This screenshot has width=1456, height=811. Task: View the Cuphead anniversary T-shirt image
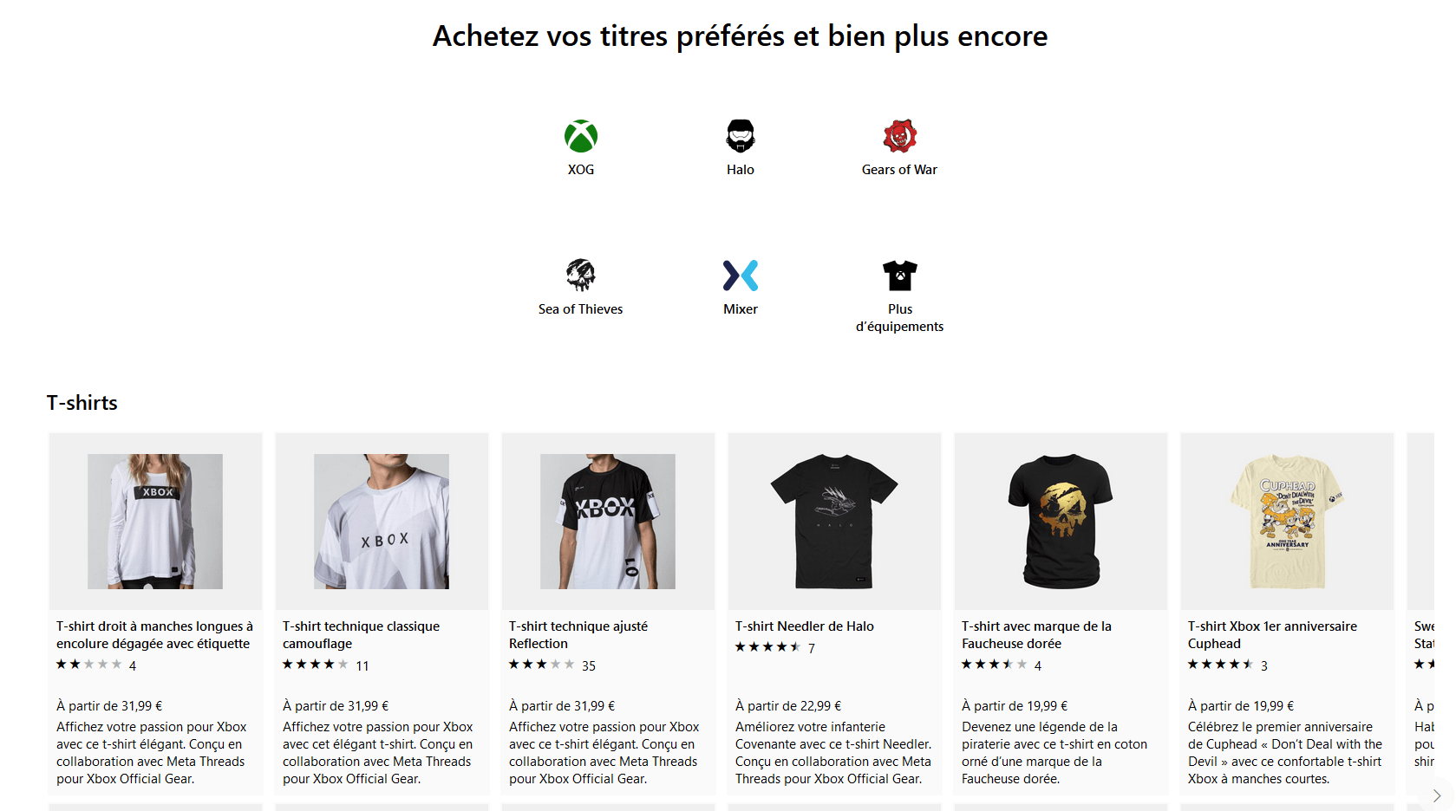1287,522
